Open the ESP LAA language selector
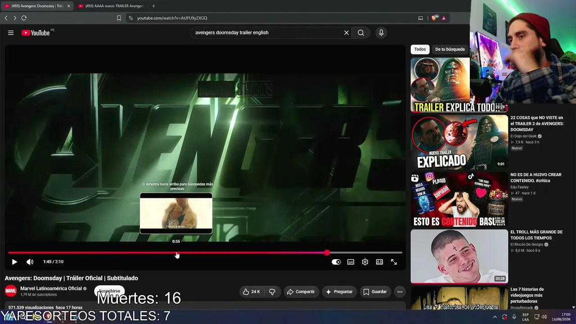Screen dimensions: 576x324 pyautogui.click(x=526, y=317)
